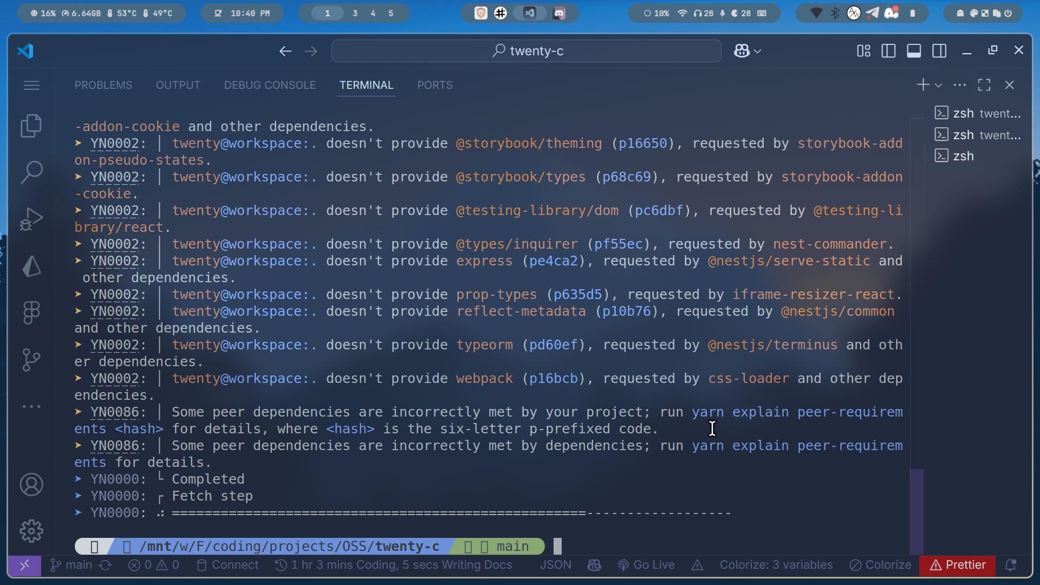Viewport: 1040px width, 585px height.
Task: Open the Run and Debug view
Action: [x=31, y=219]
